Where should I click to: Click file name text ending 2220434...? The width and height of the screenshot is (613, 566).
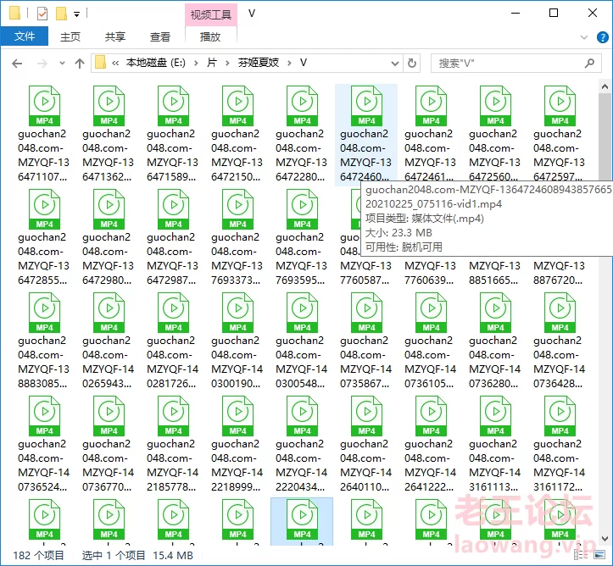[302, 465]
